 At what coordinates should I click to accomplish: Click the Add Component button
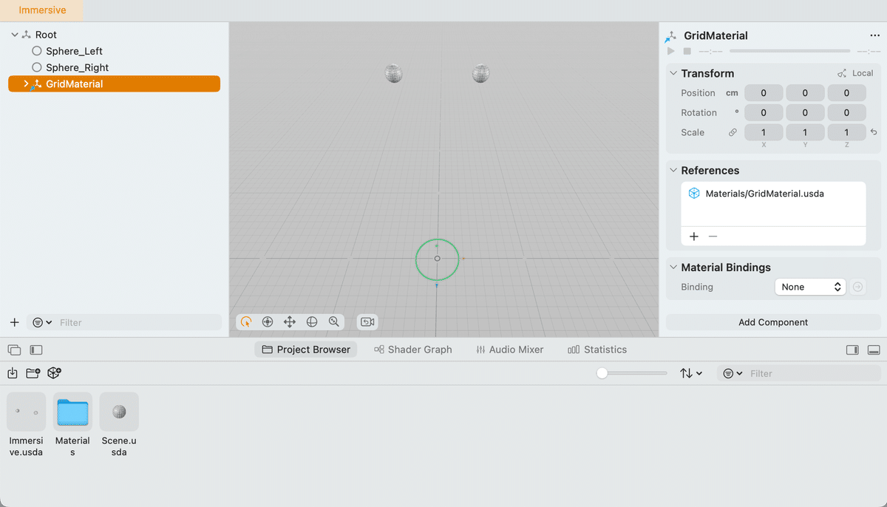click(x=773, y=322)
